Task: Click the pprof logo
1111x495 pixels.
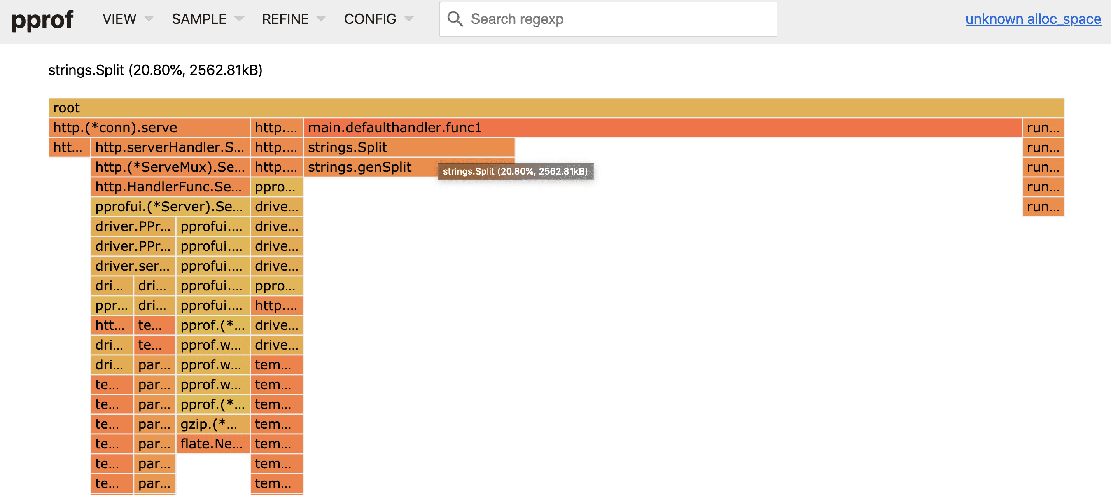Action: tap(42, 20)
